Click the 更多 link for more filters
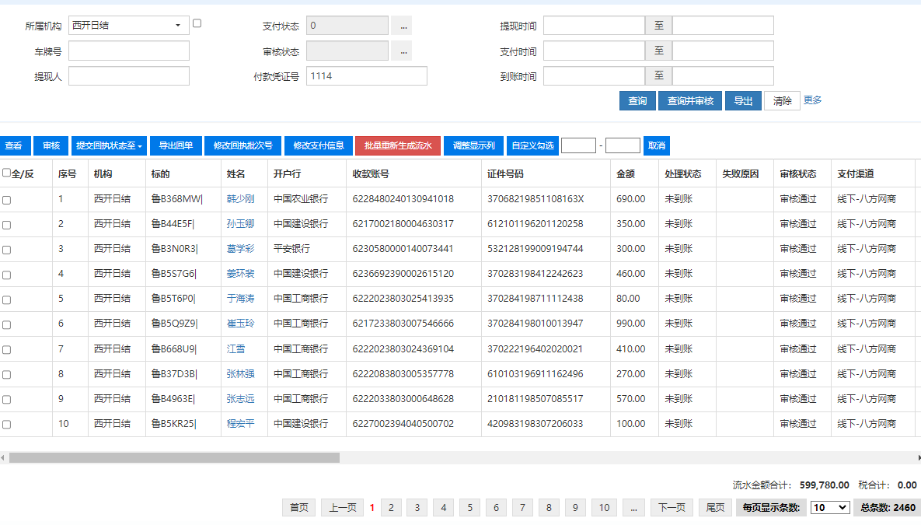Viewport: 921px width, 525px height. [812, 100]
